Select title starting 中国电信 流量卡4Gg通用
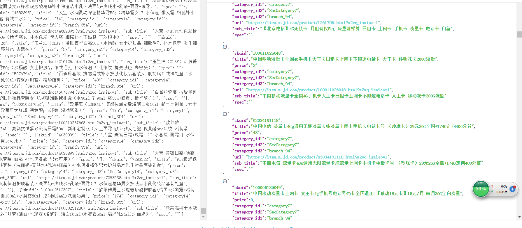 pos(362,127)
